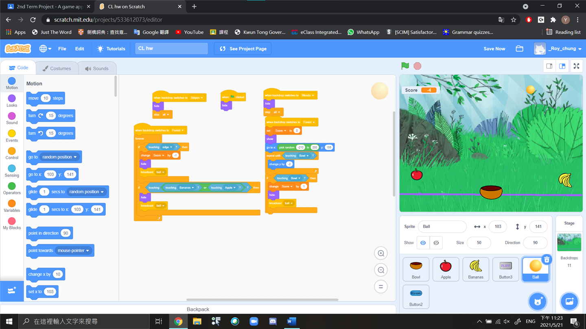Zoom in on the code workspace

click(x=381, y=253)
